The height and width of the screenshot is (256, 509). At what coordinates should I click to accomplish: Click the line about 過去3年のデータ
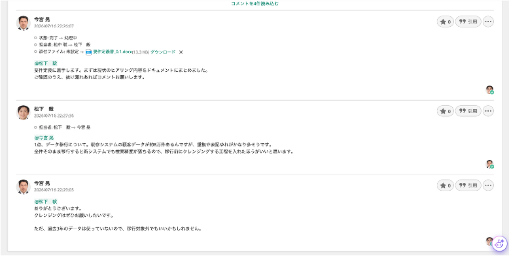118,229
